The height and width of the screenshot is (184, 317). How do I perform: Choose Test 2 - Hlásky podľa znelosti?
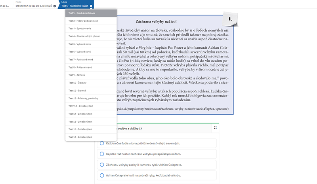(x=91, y=21)
